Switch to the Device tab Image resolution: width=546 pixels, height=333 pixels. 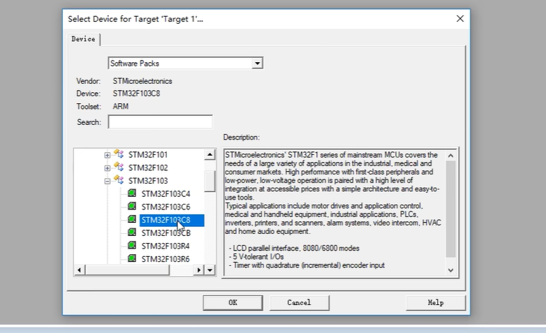click(84, 39)
